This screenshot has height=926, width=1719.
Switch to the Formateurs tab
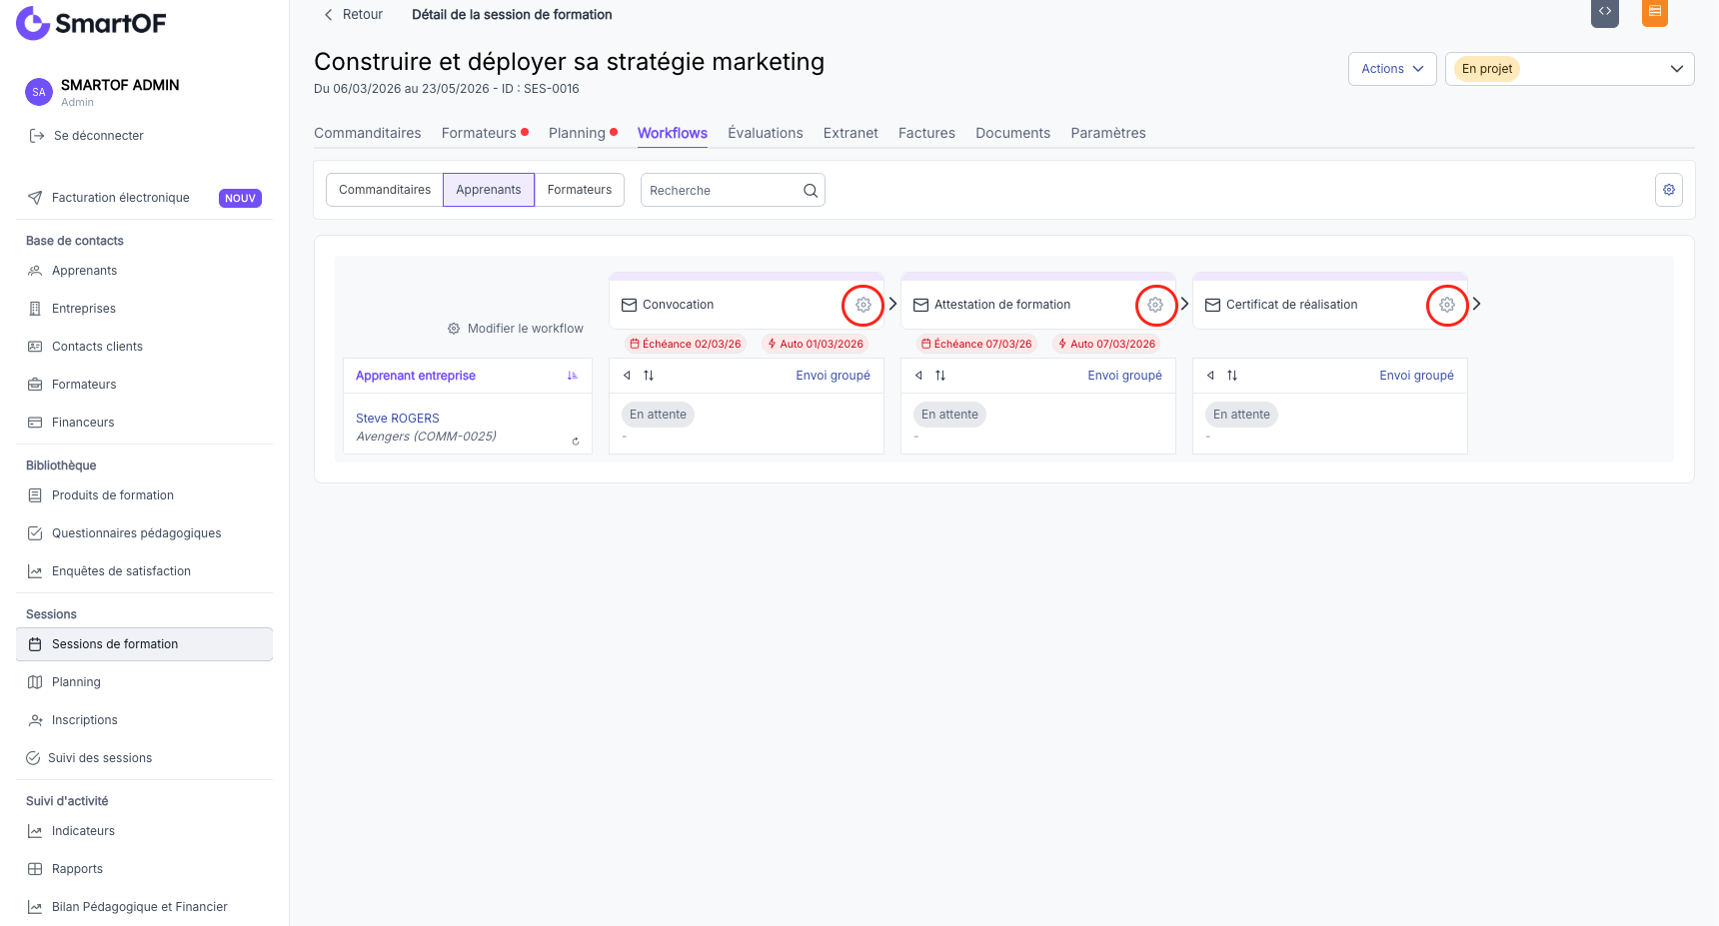click(x=480, y=133)
